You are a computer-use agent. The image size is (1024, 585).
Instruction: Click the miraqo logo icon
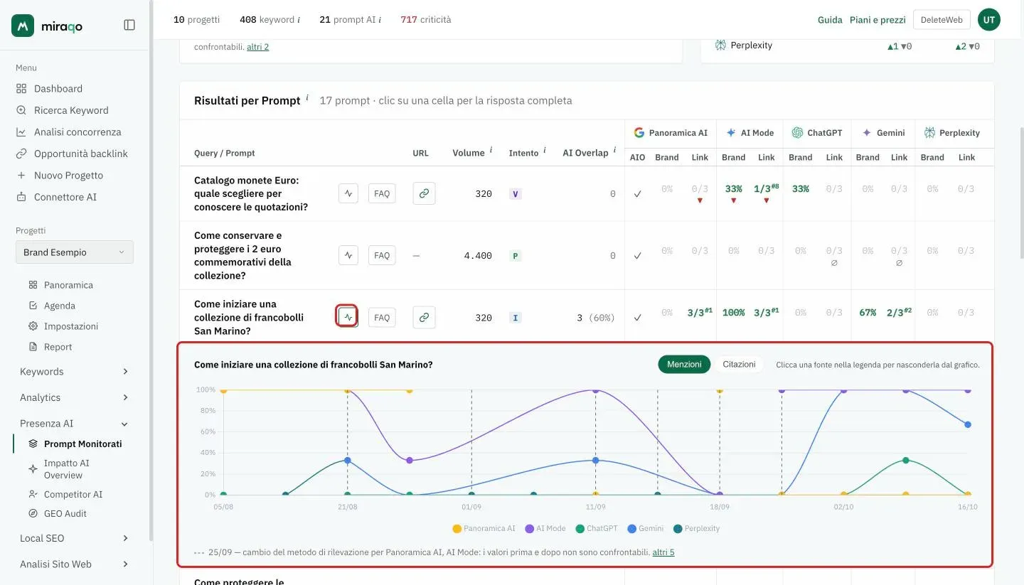(23, 26)
